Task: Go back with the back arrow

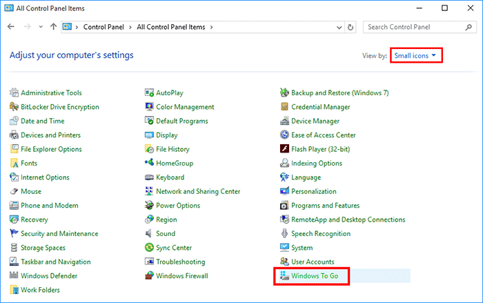Action: coord(11,27)
